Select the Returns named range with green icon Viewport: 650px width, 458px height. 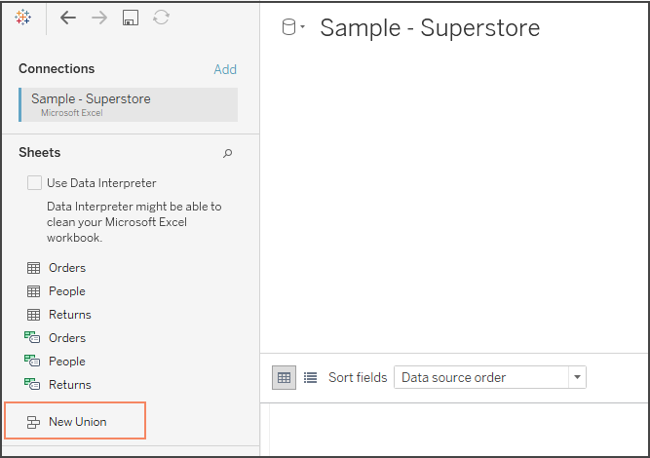point(58,385)
